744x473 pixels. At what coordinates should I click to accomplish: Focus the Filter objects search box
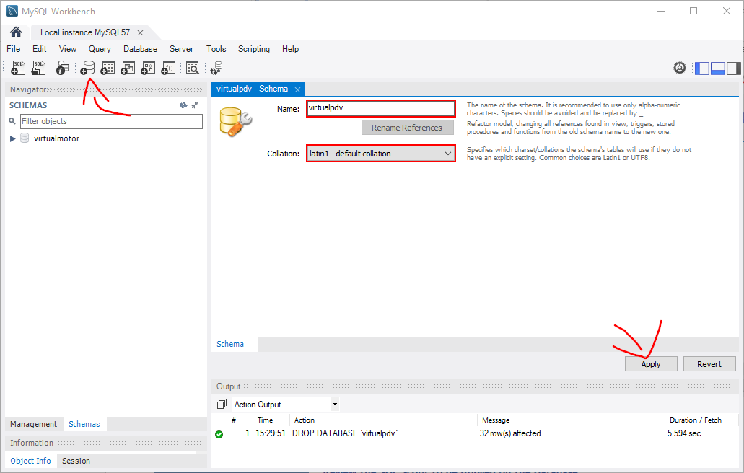coord(112,121)
